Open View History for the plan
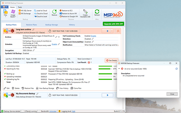Viewport: 181px width, 113px height. point(62,88)
